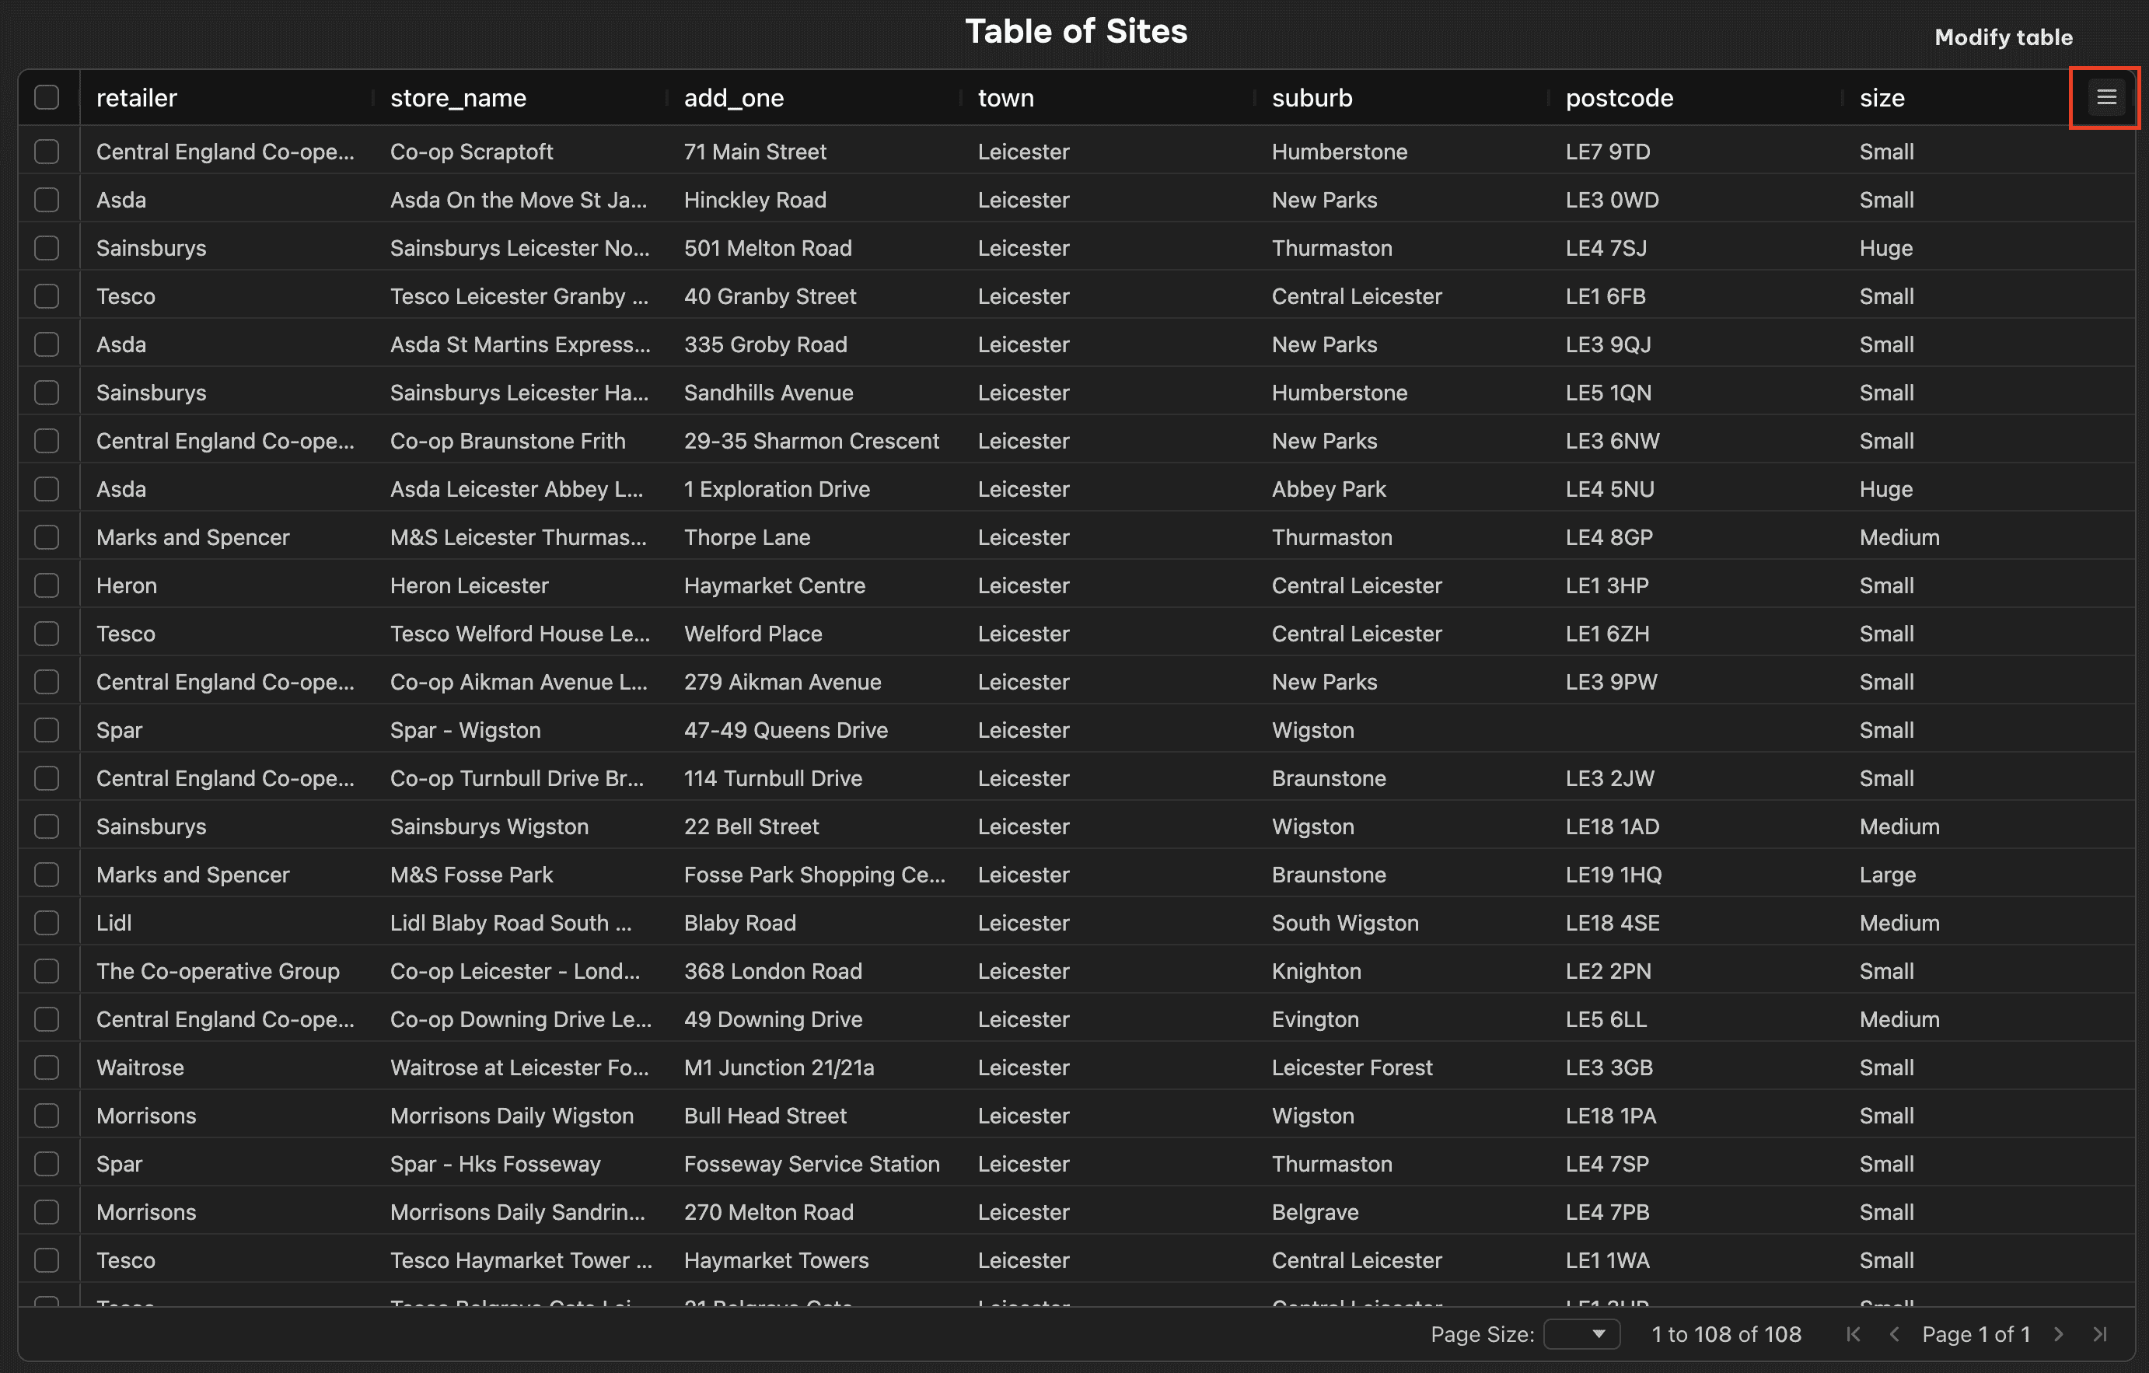Click the '29-35 Sharmon Crescent' cell

(x=814, y=441)
